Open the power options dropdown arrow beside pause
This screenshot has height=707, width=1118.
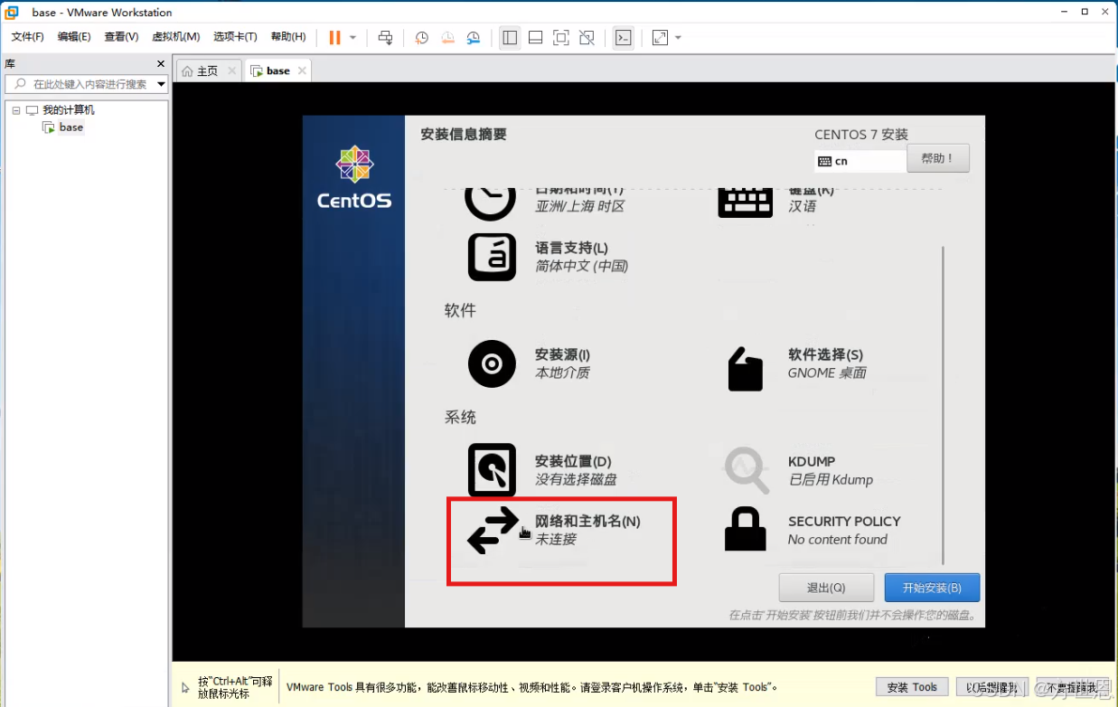click(x=352, y=37)
